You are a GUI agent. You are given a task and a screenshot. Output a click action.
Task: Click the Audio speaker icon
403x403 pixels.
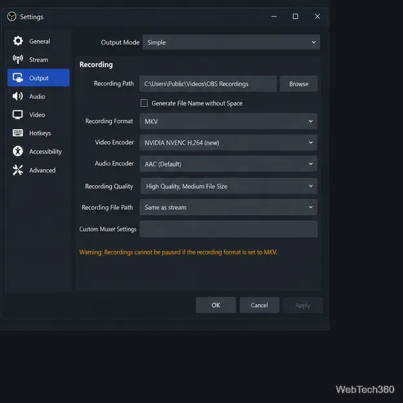(x=17, y=96)
